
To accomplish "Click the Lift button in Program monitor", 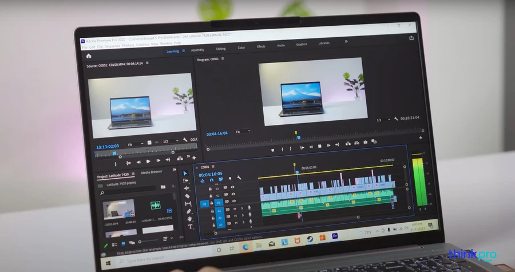I will 348,143.
